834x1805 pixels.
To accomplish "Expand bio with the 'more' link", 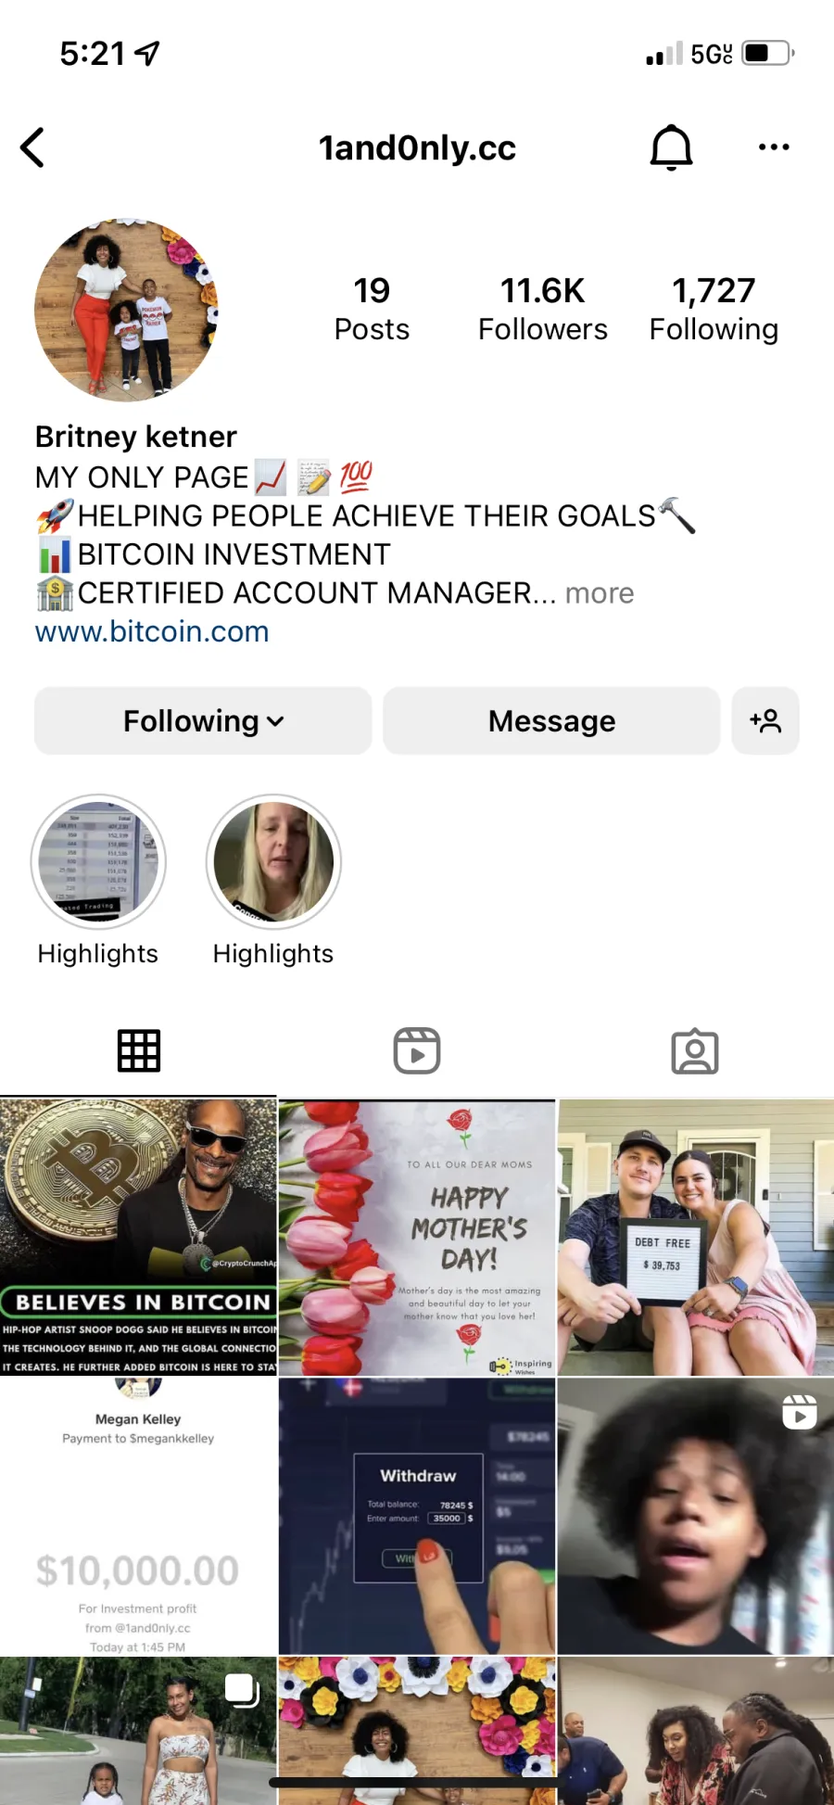I will [600, 593].
